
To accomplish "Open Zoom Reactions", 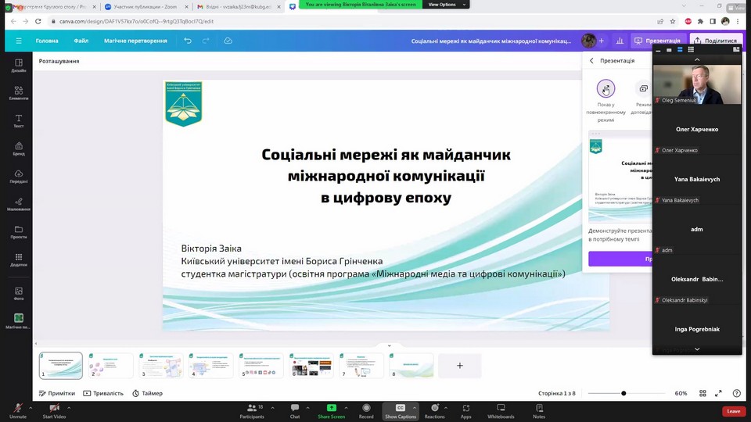I will (434, 411).
